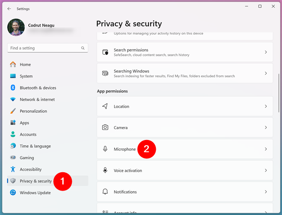Click the Gaming controller icon

[x=13, y=157]
